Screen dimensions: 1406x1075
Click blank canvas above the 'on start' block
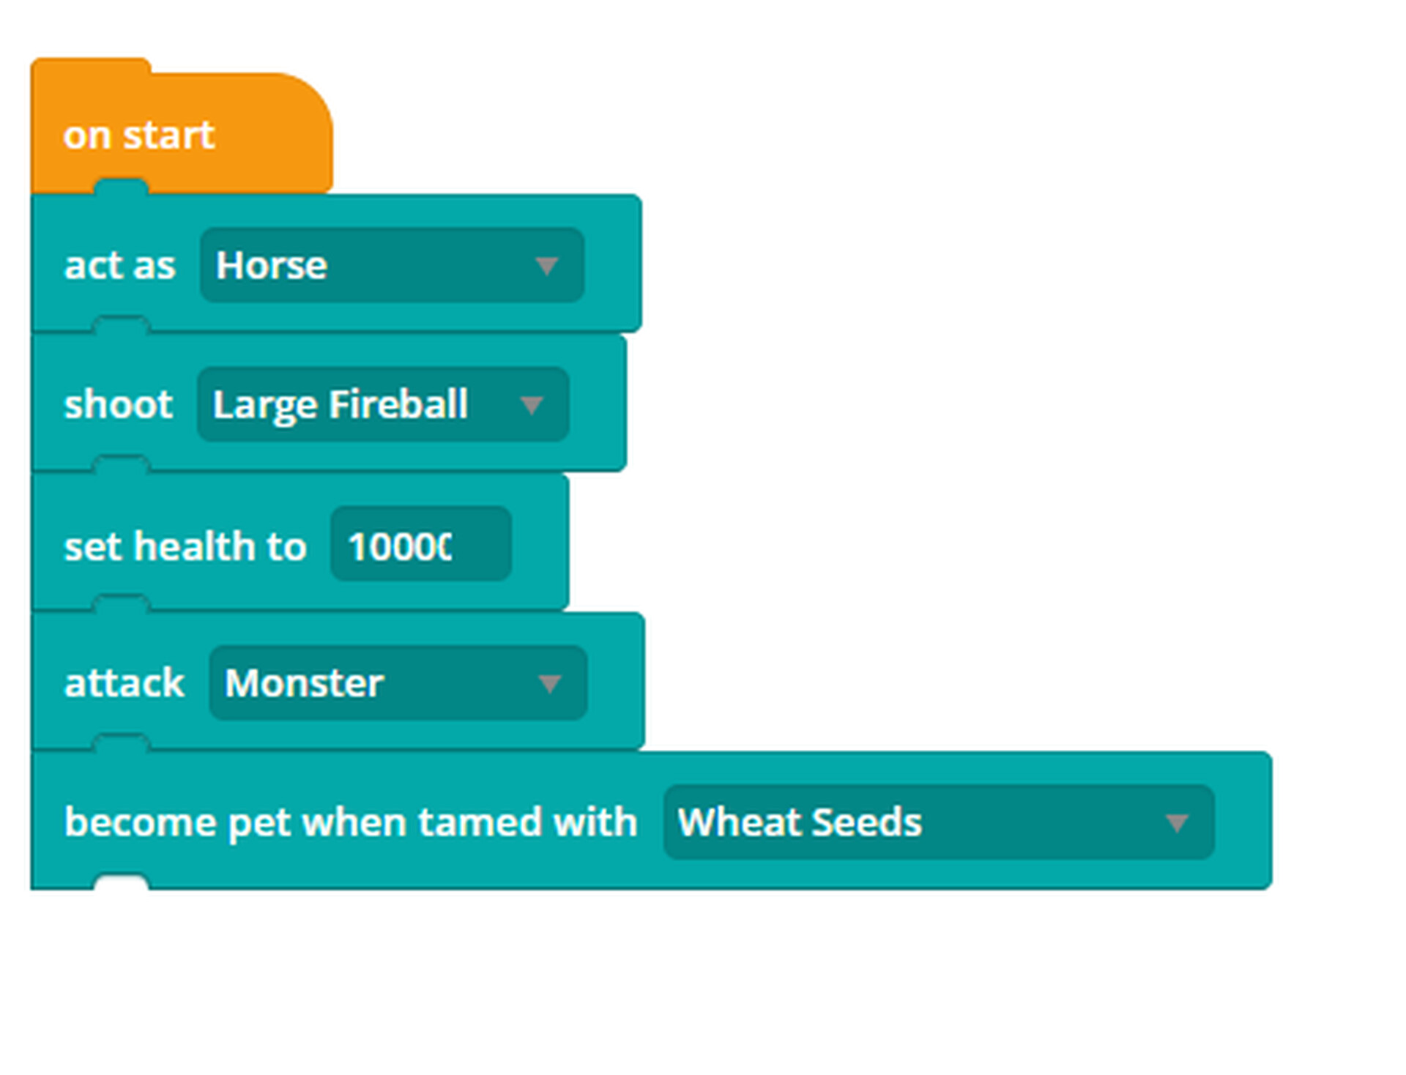click(x=659, y=29)
